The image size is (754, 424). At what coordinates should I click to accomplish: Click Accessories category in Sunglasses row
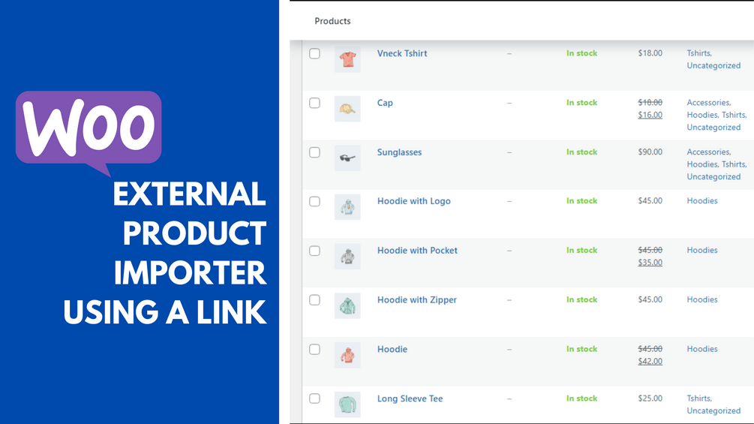709,152
